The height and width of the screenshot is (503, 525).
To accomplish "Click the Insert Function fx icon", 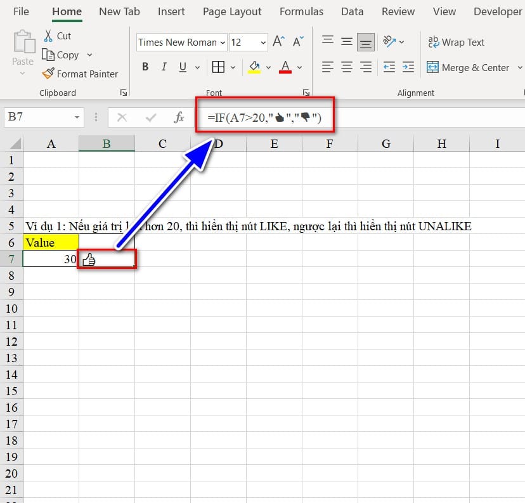I will [x=179, y=117].
